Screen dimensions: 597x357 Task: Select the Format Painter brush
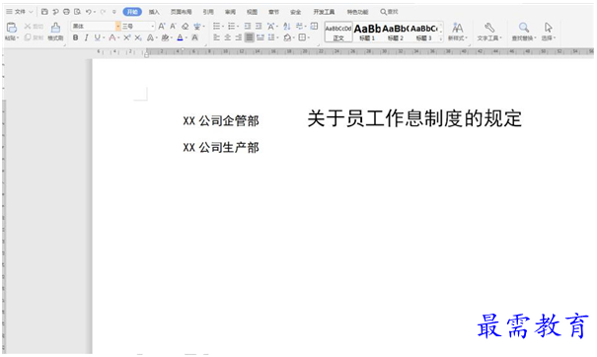click(55, 31)
